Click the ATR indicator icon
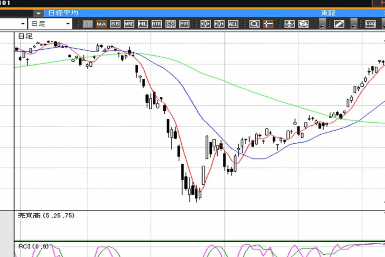 point(156,24)
